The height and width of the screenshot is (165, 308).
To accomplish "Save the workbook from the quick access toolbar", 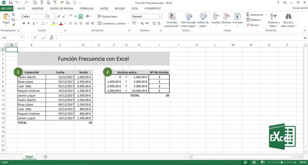I will (10, 3).
